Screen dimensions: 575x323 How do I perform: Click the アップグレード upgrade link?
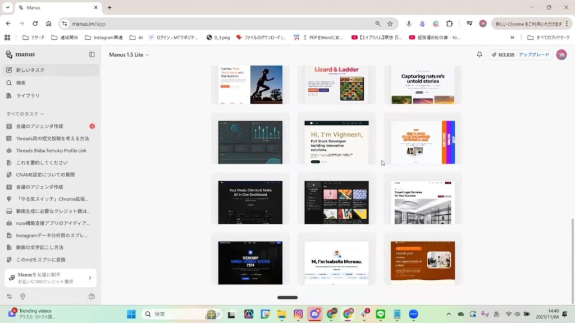pos(535,55)
